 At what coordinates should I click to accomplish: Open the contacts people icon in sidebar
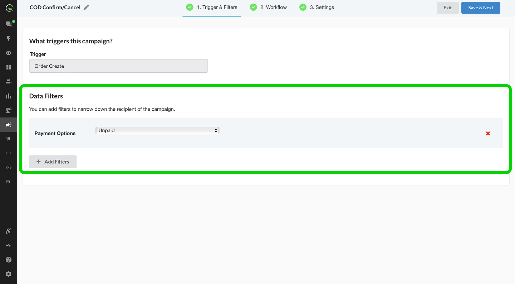point(9,82)
